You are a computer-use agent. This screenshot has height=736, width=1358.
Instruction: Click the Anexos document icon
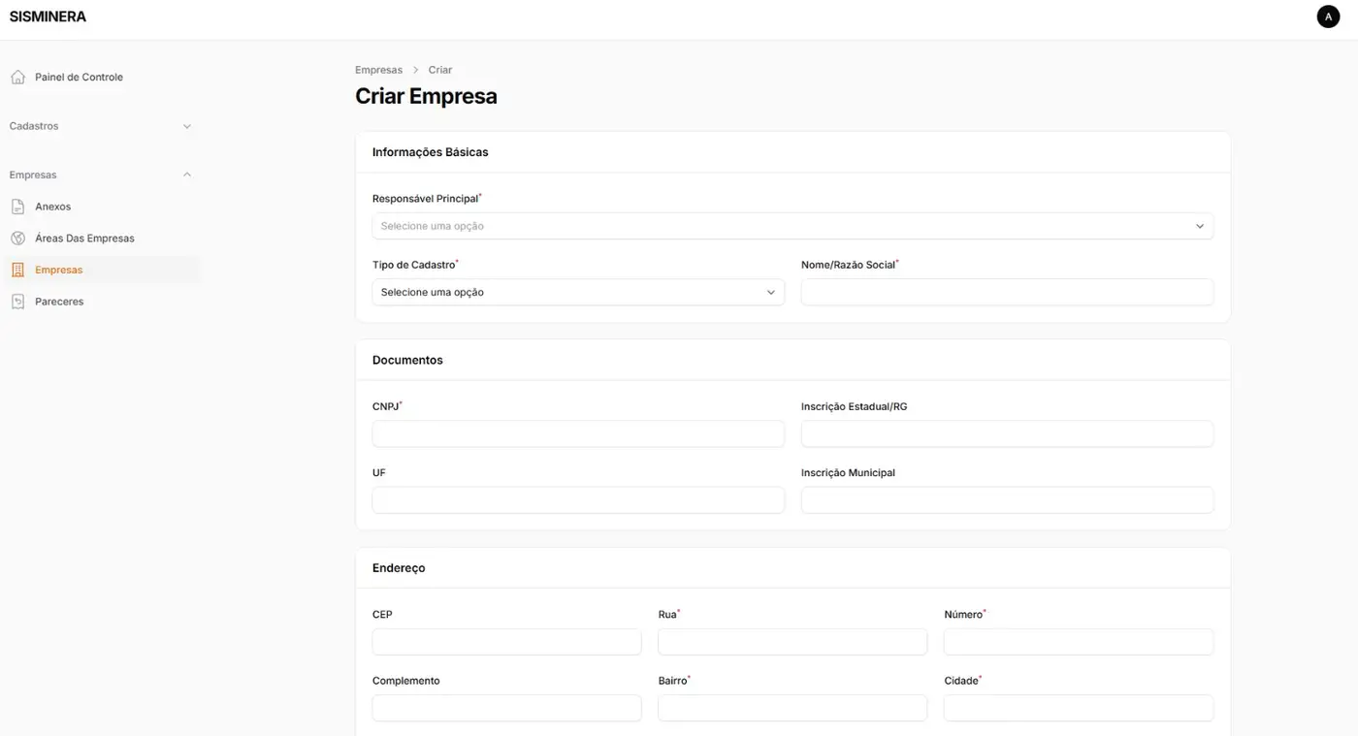pyautogui.click(x=17, y=207)
